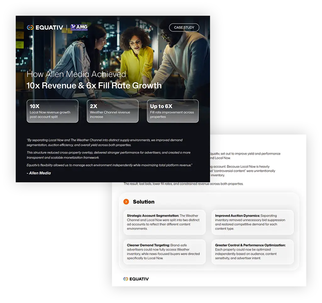322x303 pixels.
Task: Select the 2X Weather Channel revenue card
Action: click(113, 111)
